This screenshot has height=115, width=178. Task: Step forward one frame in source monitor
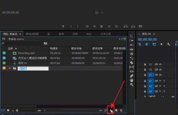[x=109, y=27]
